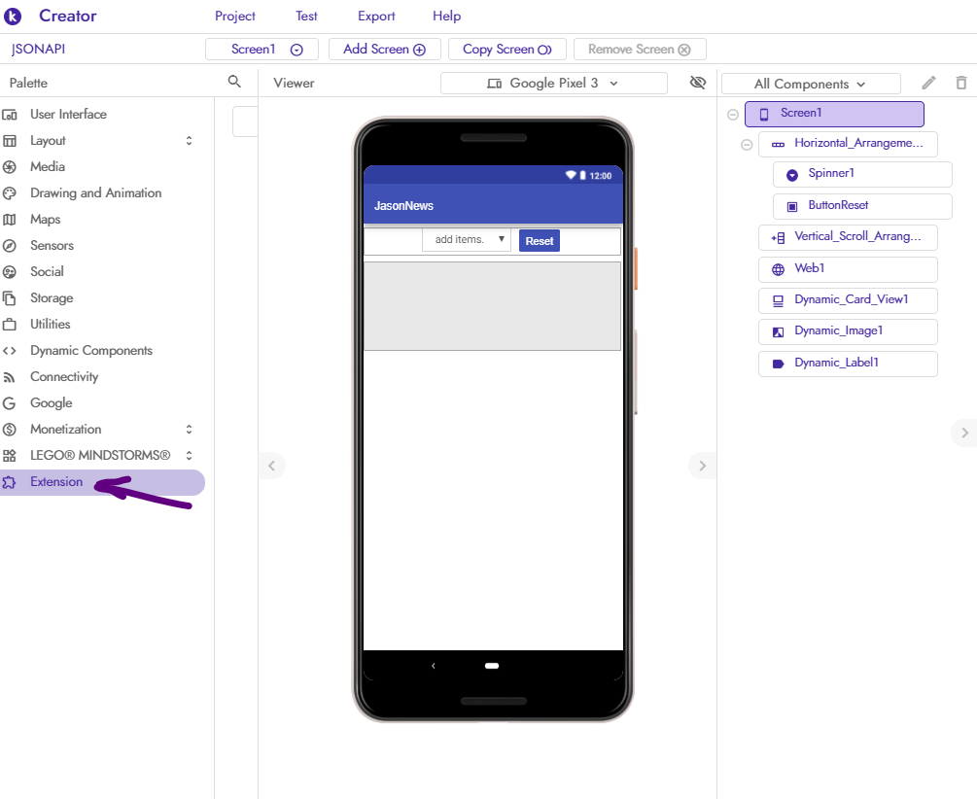Viewport: 977px width, 799px height.
Task: Click the Connectivity feed icon
Action: (x=10, y=377)
